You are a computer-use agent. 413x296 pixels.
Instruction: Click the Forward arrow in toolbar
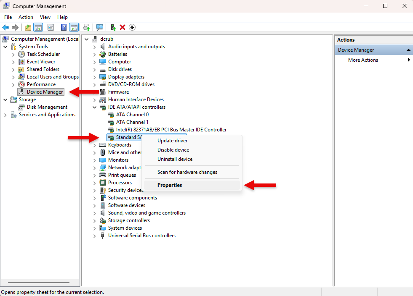[15, 27]
